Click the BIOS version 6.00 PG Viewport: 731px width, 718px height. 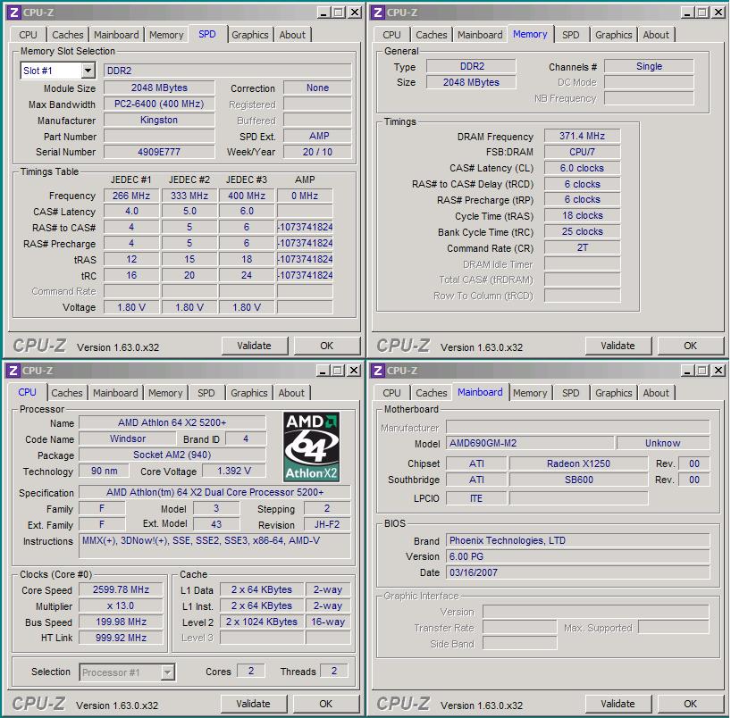tap(578, 556)
